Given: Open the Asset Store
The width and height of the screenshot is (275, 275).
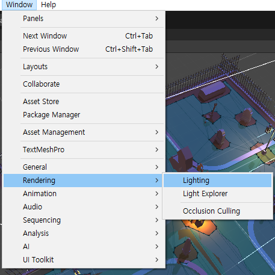Looking at the screenshot, I should [84, 102].
